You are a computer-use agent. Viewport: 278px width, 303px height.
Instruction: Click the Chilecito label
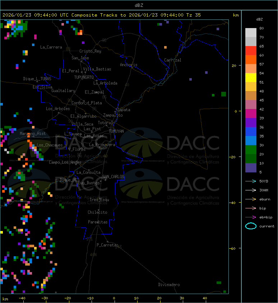97,212
